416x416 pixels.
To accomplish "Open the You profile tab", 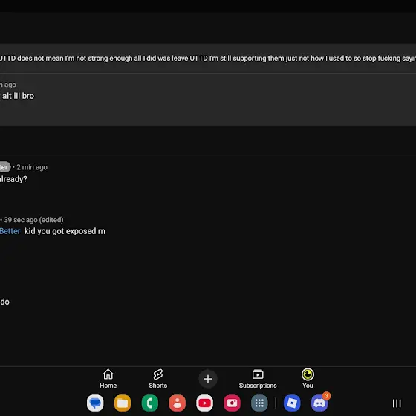I will (308, 379).
